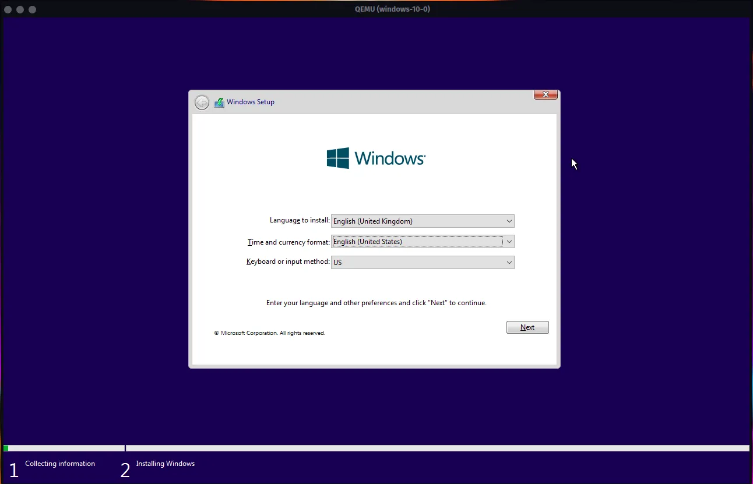Click the leftmost gray circle window control
This screenshot has width=753, height=484.
tap(8, 9)
